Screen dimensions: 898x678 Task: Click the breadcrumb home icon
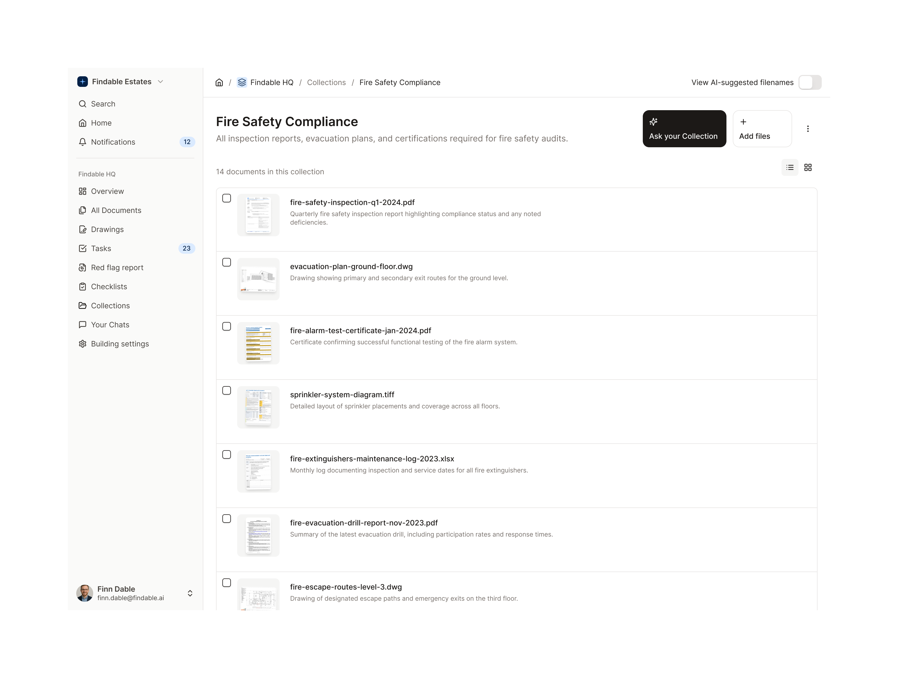(x=219, y=82)
